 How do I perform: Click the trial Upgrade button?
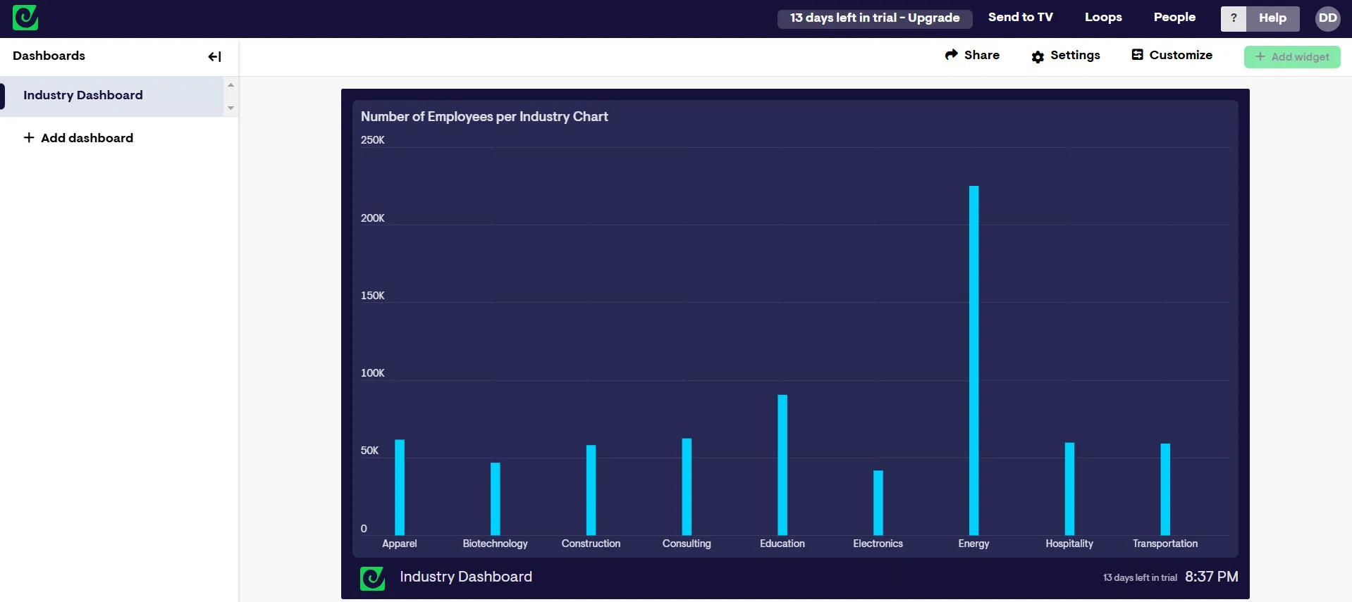pyautogui.click(x=874, y=18)
